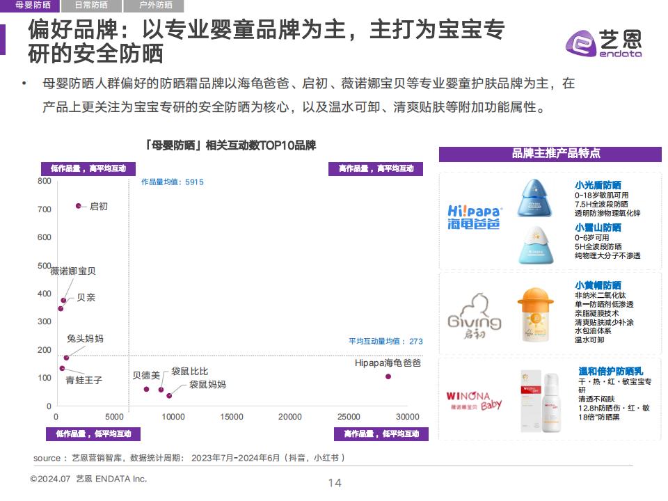Click the 温水可卸 feature line under 小黄帽防晒
This screenshot has height=501, width=668.
[x=589, y=340]
